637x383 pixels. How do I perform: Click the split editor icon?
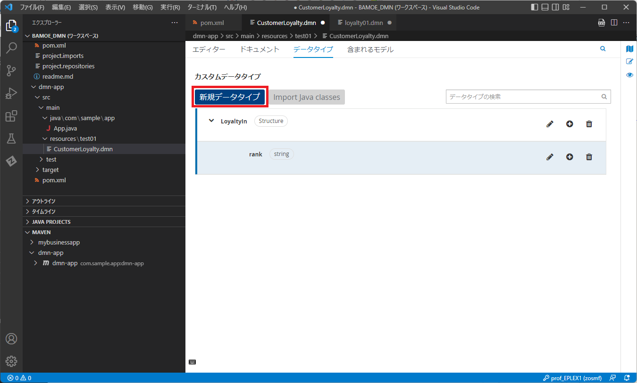point(614,23)
